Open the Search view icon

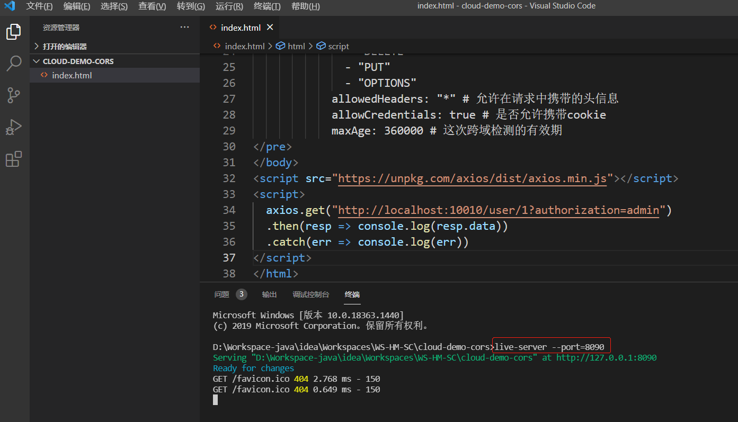[x=13, y=64]
